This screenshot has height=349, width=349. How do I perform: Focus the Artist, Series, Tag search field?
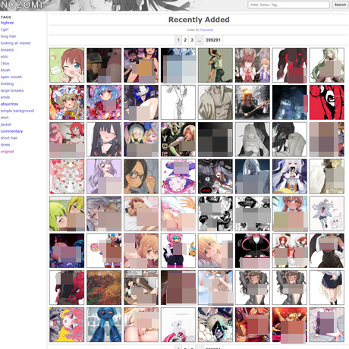coord(288,5)
